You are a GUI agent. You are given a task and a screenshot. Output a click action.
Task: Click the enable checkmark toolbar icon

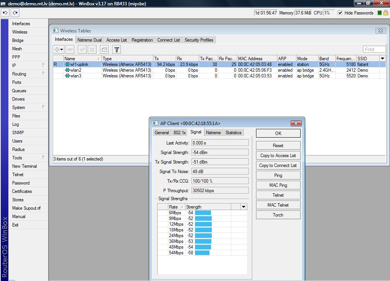[82, 49]
